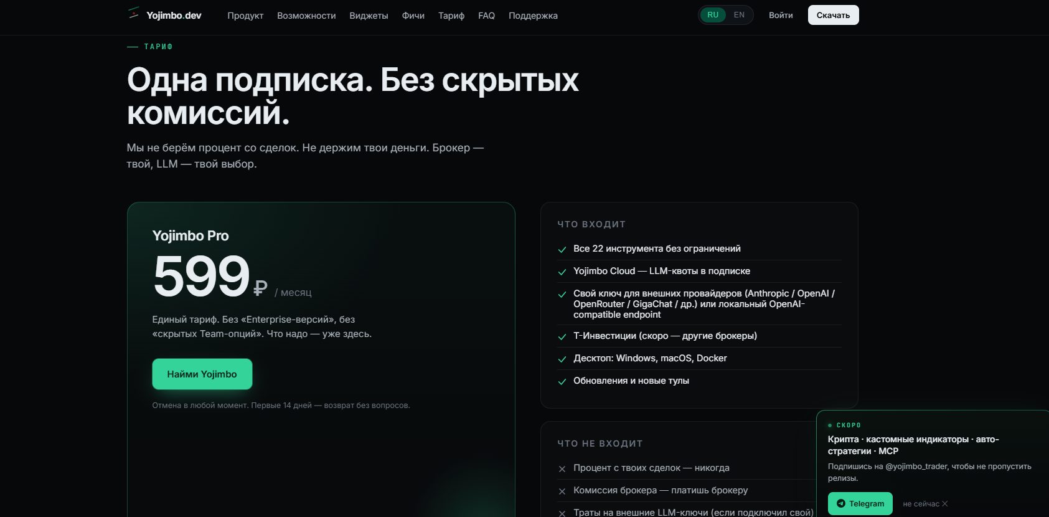Viewport: 1049px width, 517px height.
Task: Click the headline Одна подписка. Без скрытых комиссий
Action: click(x=352, y=97)
